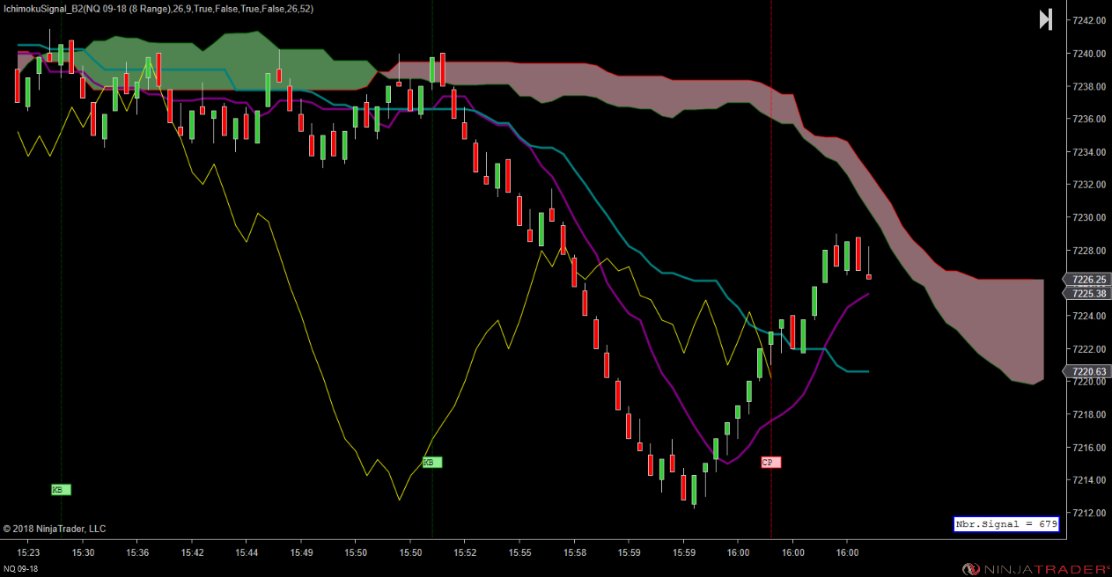Click the 7225.38 price marker
Screen dimensions: 1112x577
point(1088,294)
